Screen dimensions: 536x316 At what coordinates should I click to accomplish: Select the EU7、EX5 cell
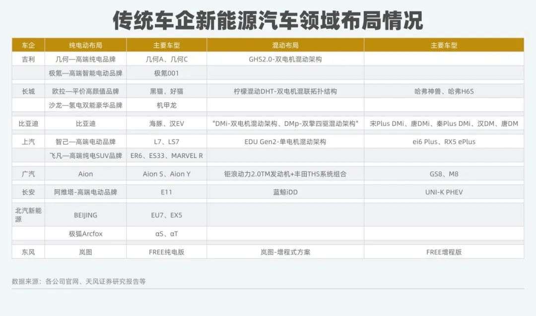pos(166,215)
